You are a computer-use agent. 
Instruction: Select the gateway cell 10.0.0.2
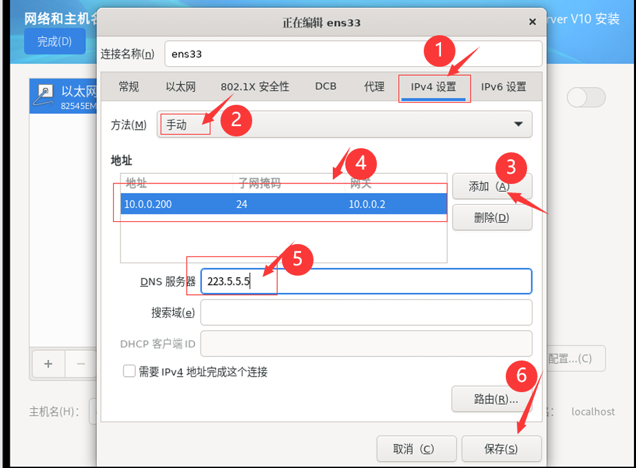click(x=367, y=204)
